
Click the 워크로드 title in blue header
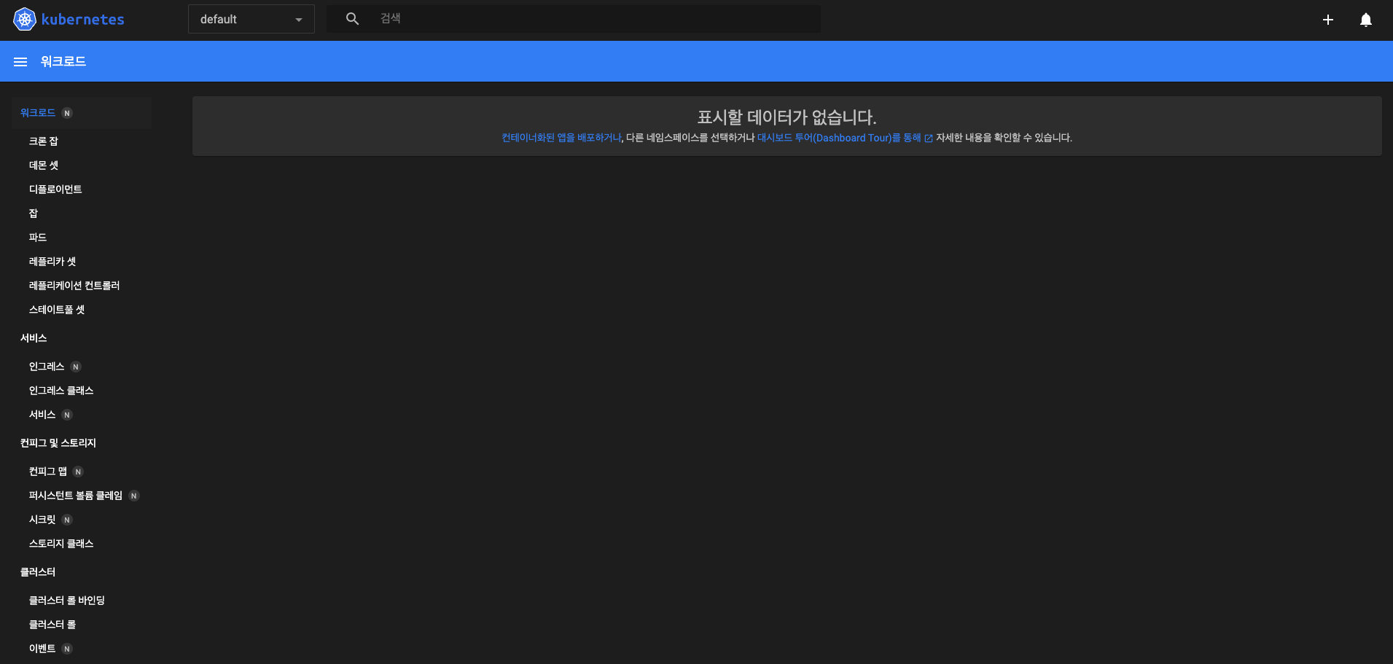[63, 62]
